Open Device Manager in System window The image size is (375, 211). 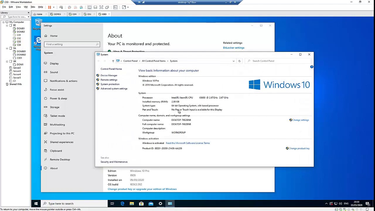pyautogui.click(x=109, y=75)
